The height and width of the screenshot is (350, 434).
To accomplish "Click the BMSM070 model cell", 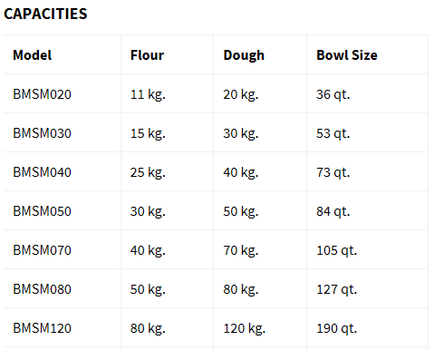I will pyautogui.click(x=42, y=250).
